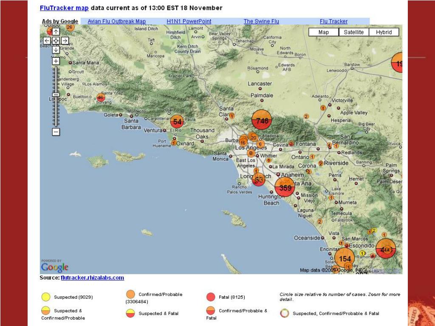Click the marker near Covina
Screen dimensions: 435x326
pyautogui.click(x=291, y=143)
